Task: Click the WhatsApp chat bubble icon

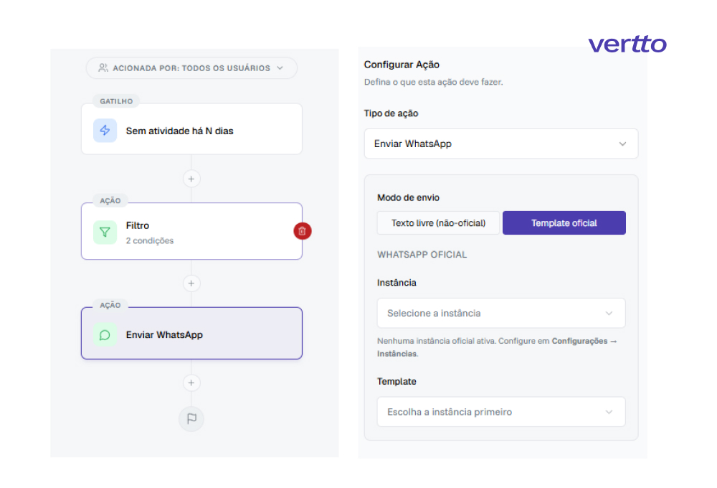Action: [105, 335]
